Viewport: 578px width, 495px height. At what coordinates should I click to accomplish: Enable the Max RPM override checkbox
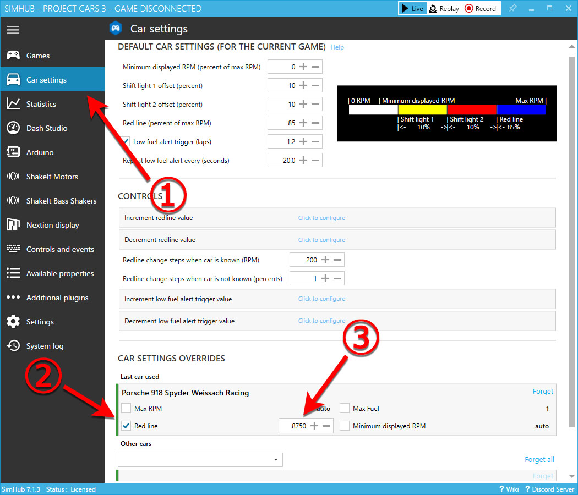click(x=126, y=409)
